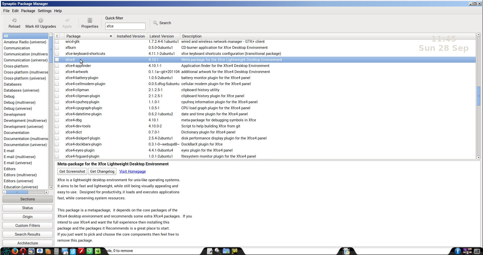The height and width of the screenshot is (255, 483).
Task: Open the orange files icon in taskbar
Action: pos(48,251)
